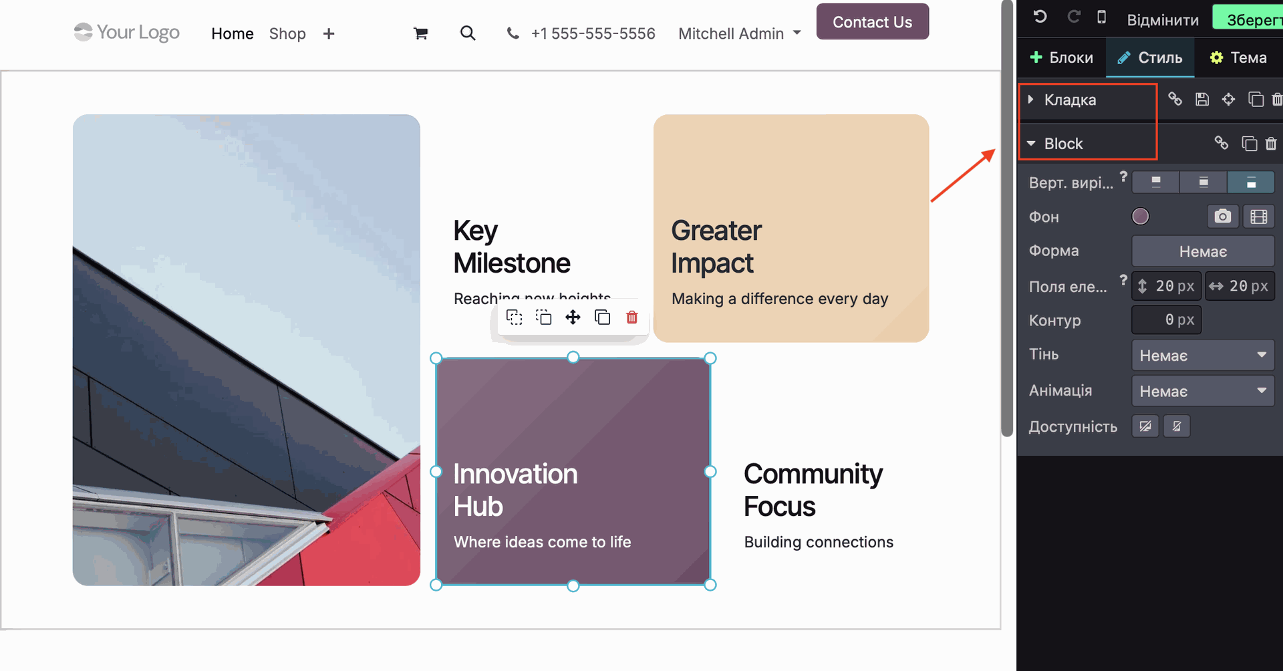The height and width of the screenshot is (671, 1283).
Task: Click the undo arrow in editor header
Action: (1040, 17)
